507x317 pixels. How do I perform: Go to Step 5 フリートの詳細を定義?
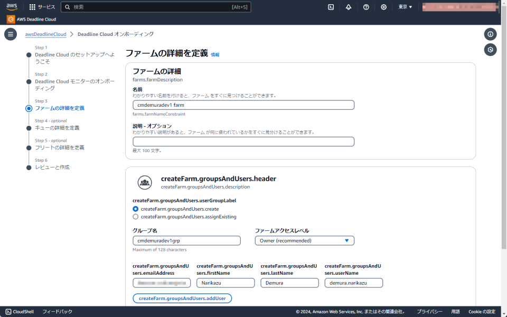point(60,147)
